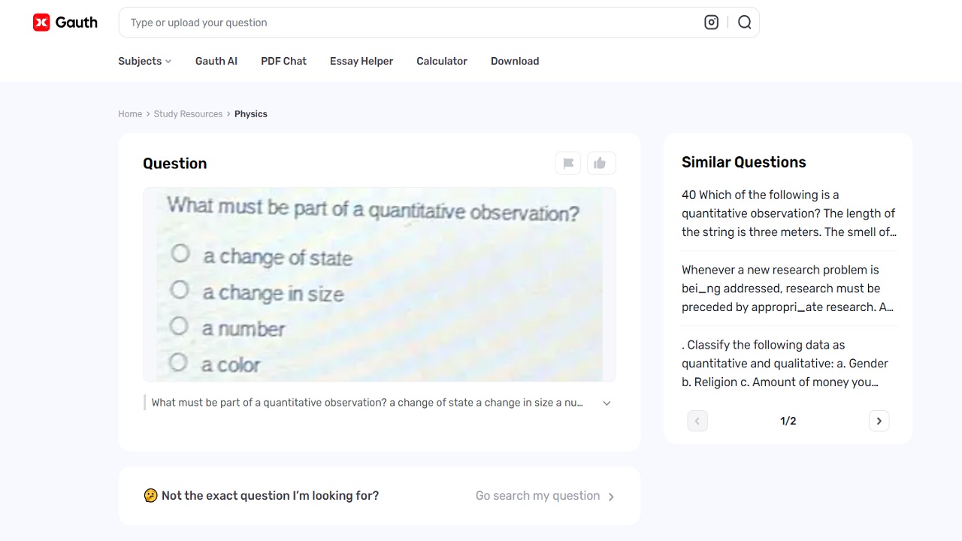This screenshot has width=962, height=541.
Task: Switch to the Calculator section
Action: (441, 61)
